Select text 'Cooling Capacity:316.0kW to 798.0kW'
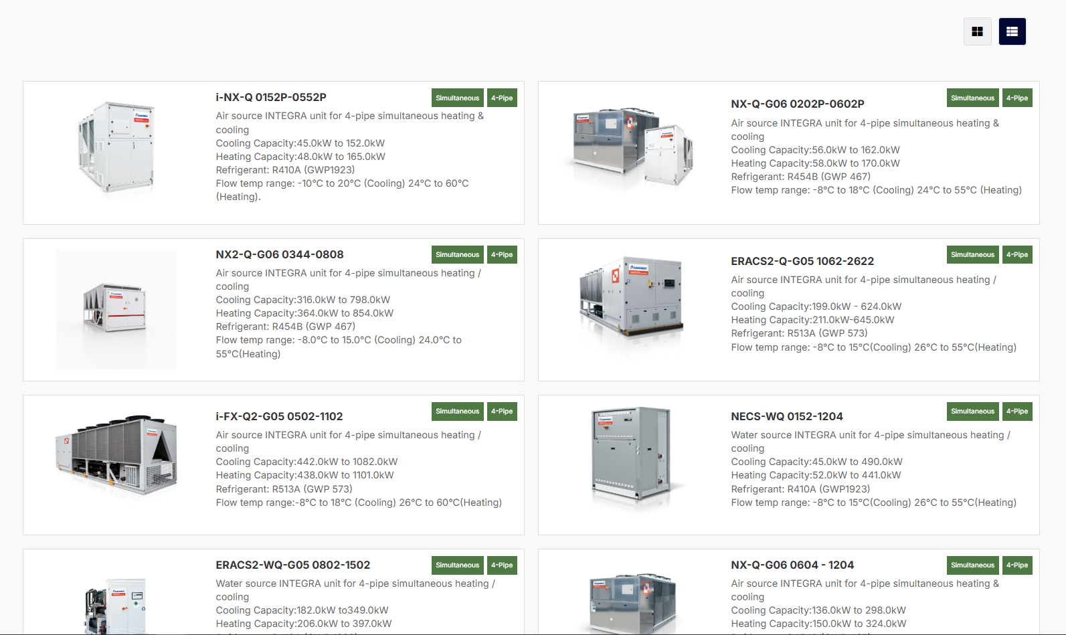 point(303,300)
